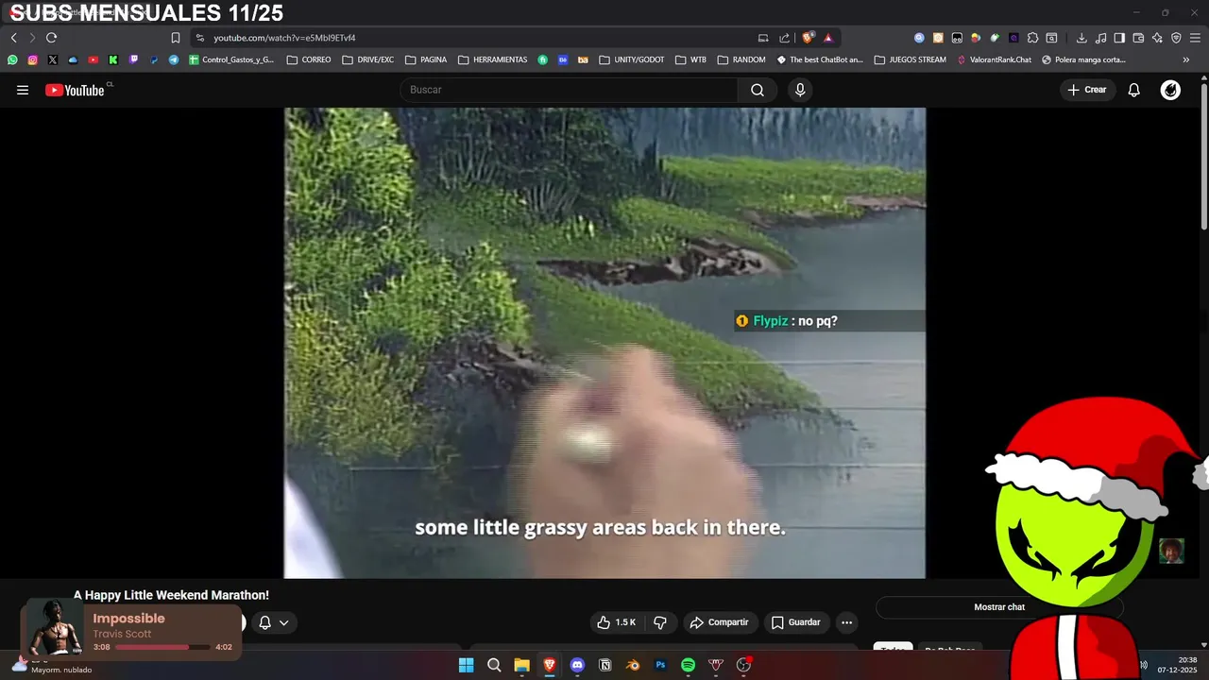Open the browser hamburger main menu

click(x=1195, y=38)
